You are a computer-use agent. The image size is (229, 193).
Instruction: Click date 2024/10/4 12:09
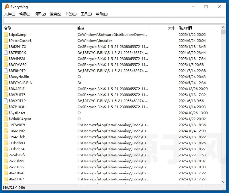(192, 131)
